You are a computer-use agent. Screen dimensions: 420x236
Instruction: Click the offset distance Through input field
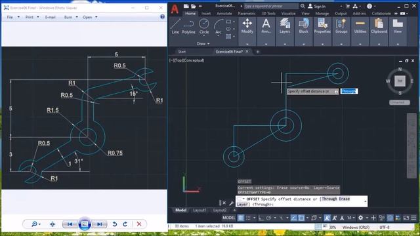(349, 91)
